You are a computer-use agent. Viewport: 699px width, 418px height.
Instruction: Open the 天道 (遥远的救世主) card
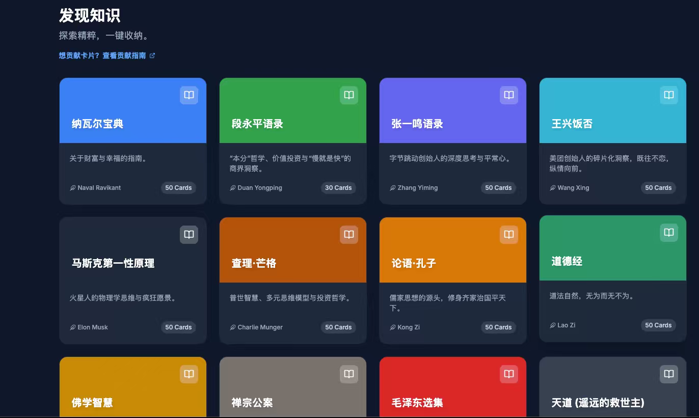pos(598,403)
